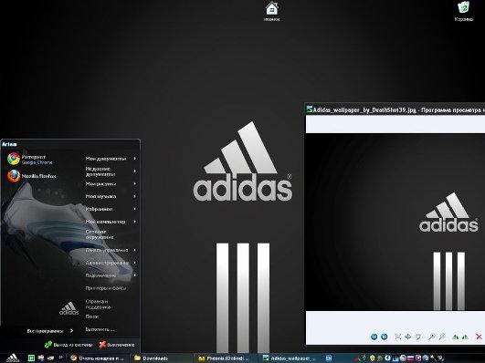Click the image preview in picture viewer
Screen dimensions: 485x363
pyautogui.click(x=395, y=223)
